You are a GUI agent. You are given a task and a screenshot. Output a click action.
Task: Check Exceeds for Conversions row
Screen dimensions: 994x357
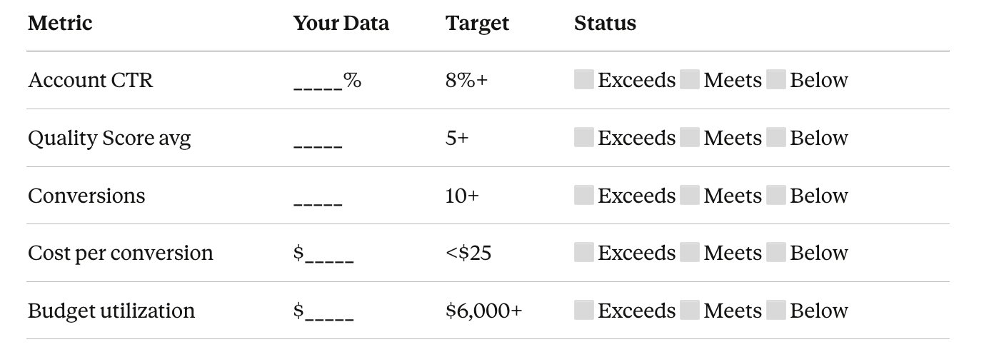tap(584, 195)
